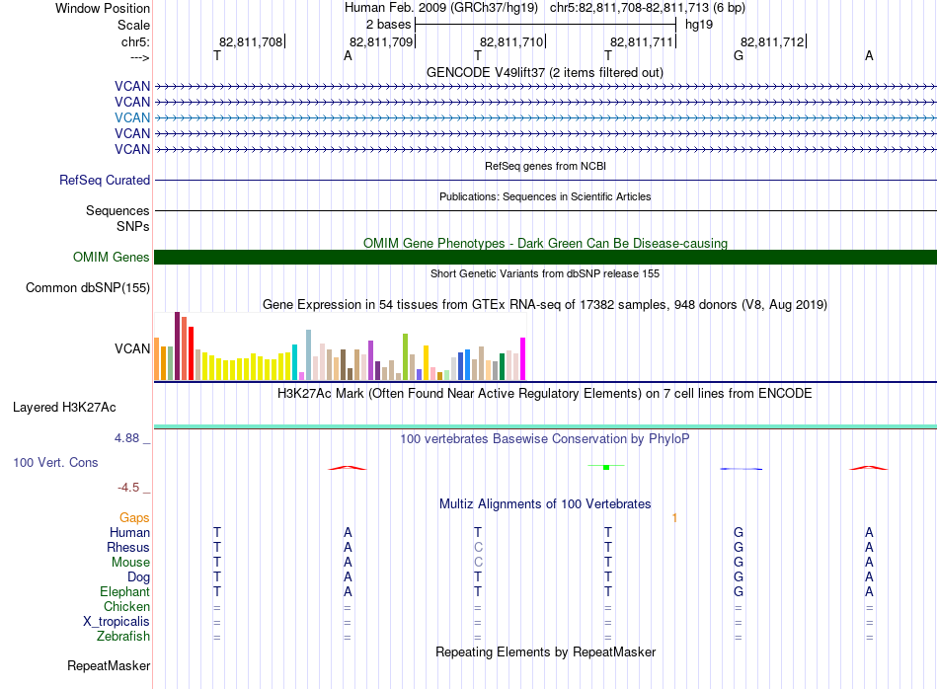Click the 'Elephant' alignment row label
This screenshot has height=689, width=938.
pyautogui.click(x=124, y=591)
